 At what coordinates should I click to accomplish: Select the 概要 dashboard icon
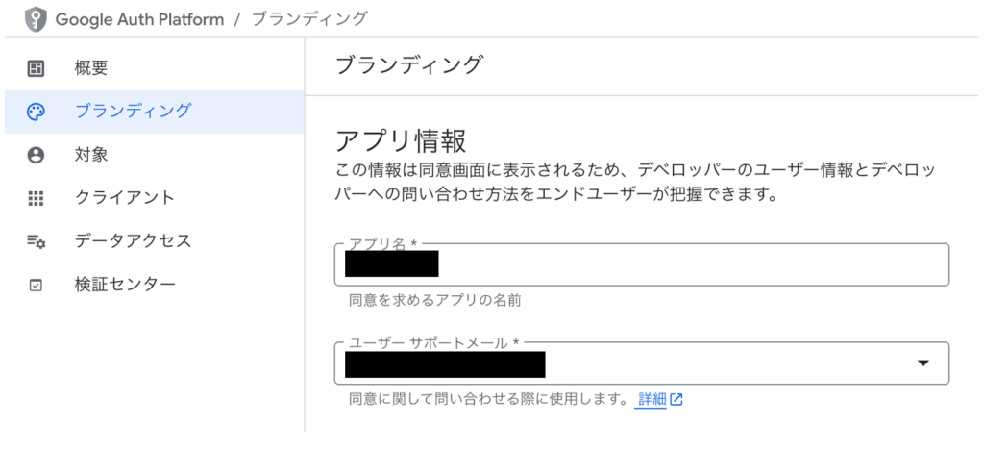pos(37,68)
